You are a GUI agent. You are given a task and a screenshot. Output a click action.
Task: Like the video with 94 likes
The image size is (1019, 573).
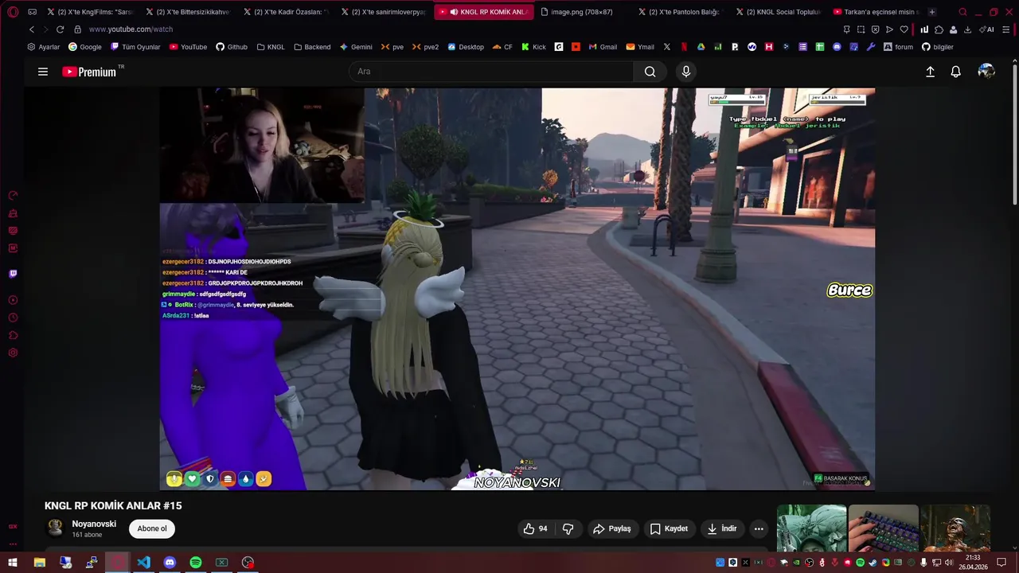(x=536, y=528)
